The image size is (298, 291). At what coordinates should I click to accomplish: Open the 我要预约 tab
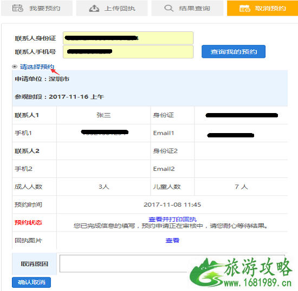[x=37, y=8]
